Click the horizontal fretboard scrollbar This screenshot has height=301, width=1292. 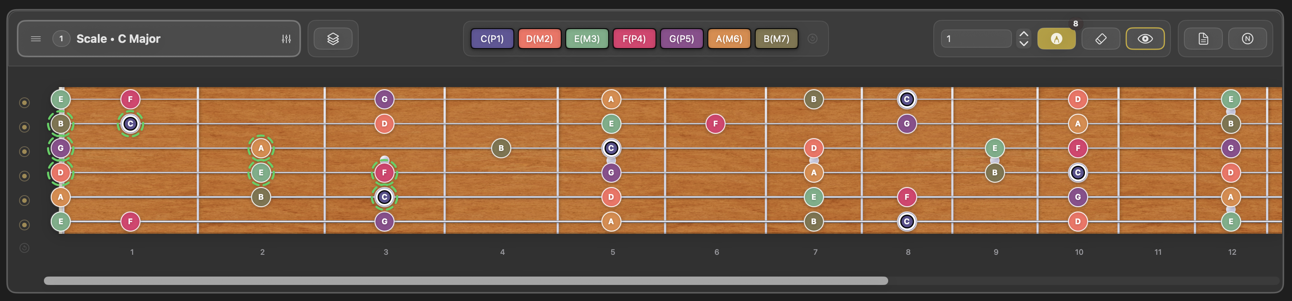point(465,281)
